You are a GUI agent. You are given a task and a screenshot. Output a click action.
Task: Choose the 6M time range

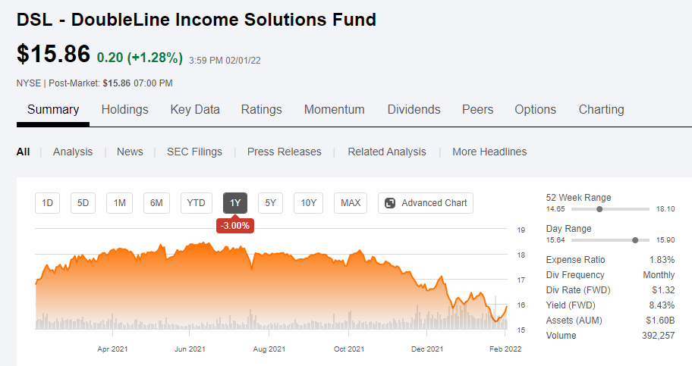coord(156,203)
